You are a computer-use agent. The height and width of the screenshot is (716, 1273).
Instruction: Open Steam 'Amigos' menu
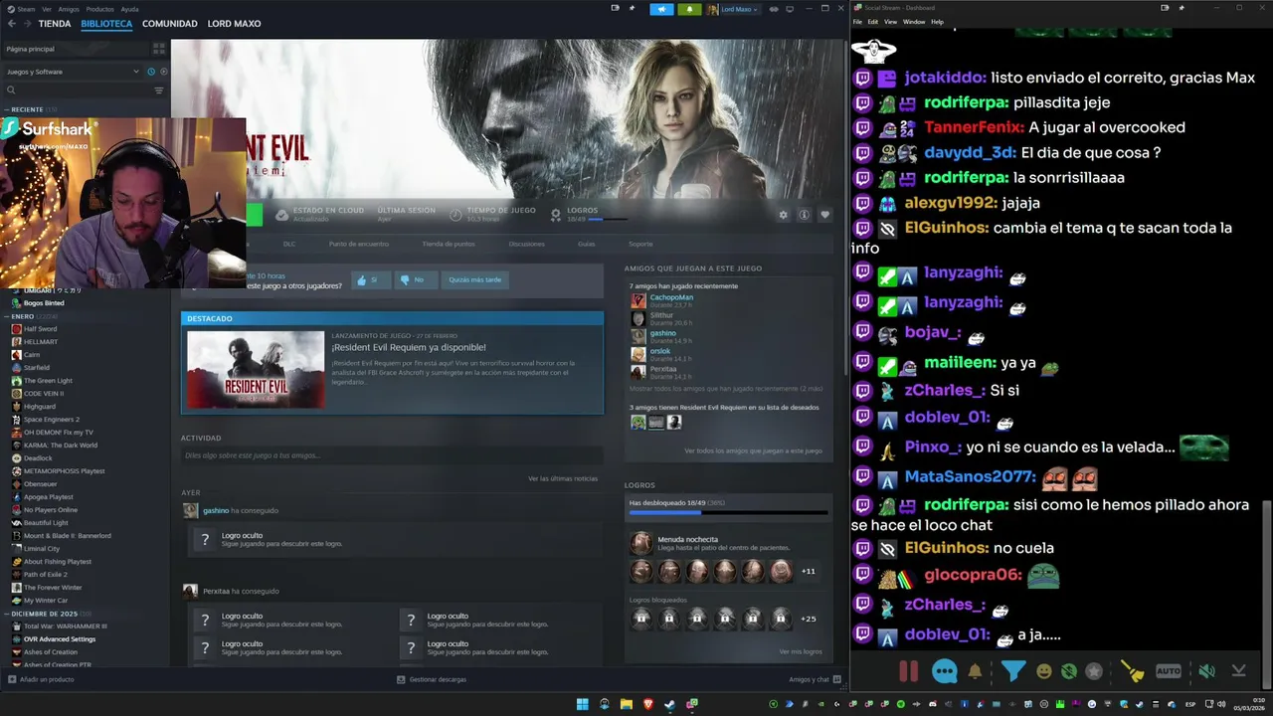[69, 9]
